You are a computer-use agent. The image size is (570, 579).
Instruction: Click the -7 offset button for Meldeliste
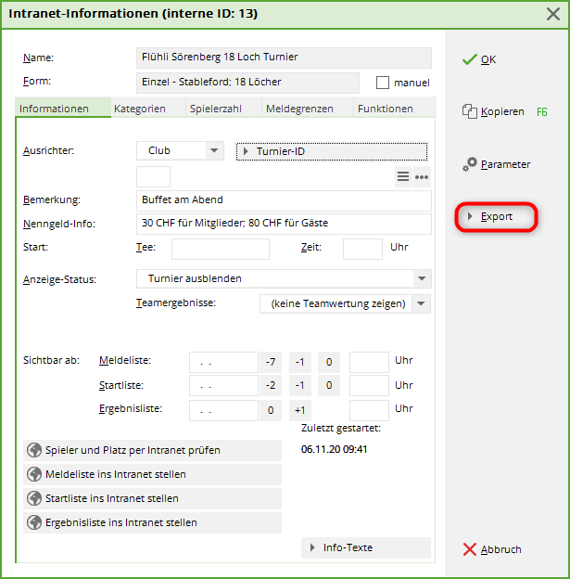271,361
